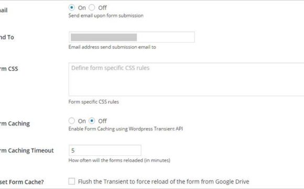Image resolution: width=304 pixels, height=189 pixels.
Task: Enable Form Caching with the On radio
Action: 71,121
